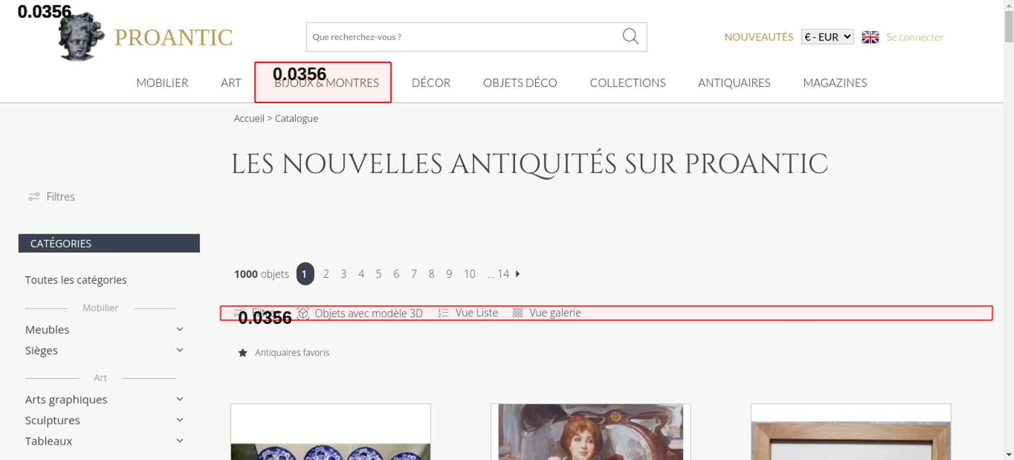Screen dimensions: 1014x460
Task: Click the star icon for Antiquaires favoris
Action: [243, 353]
